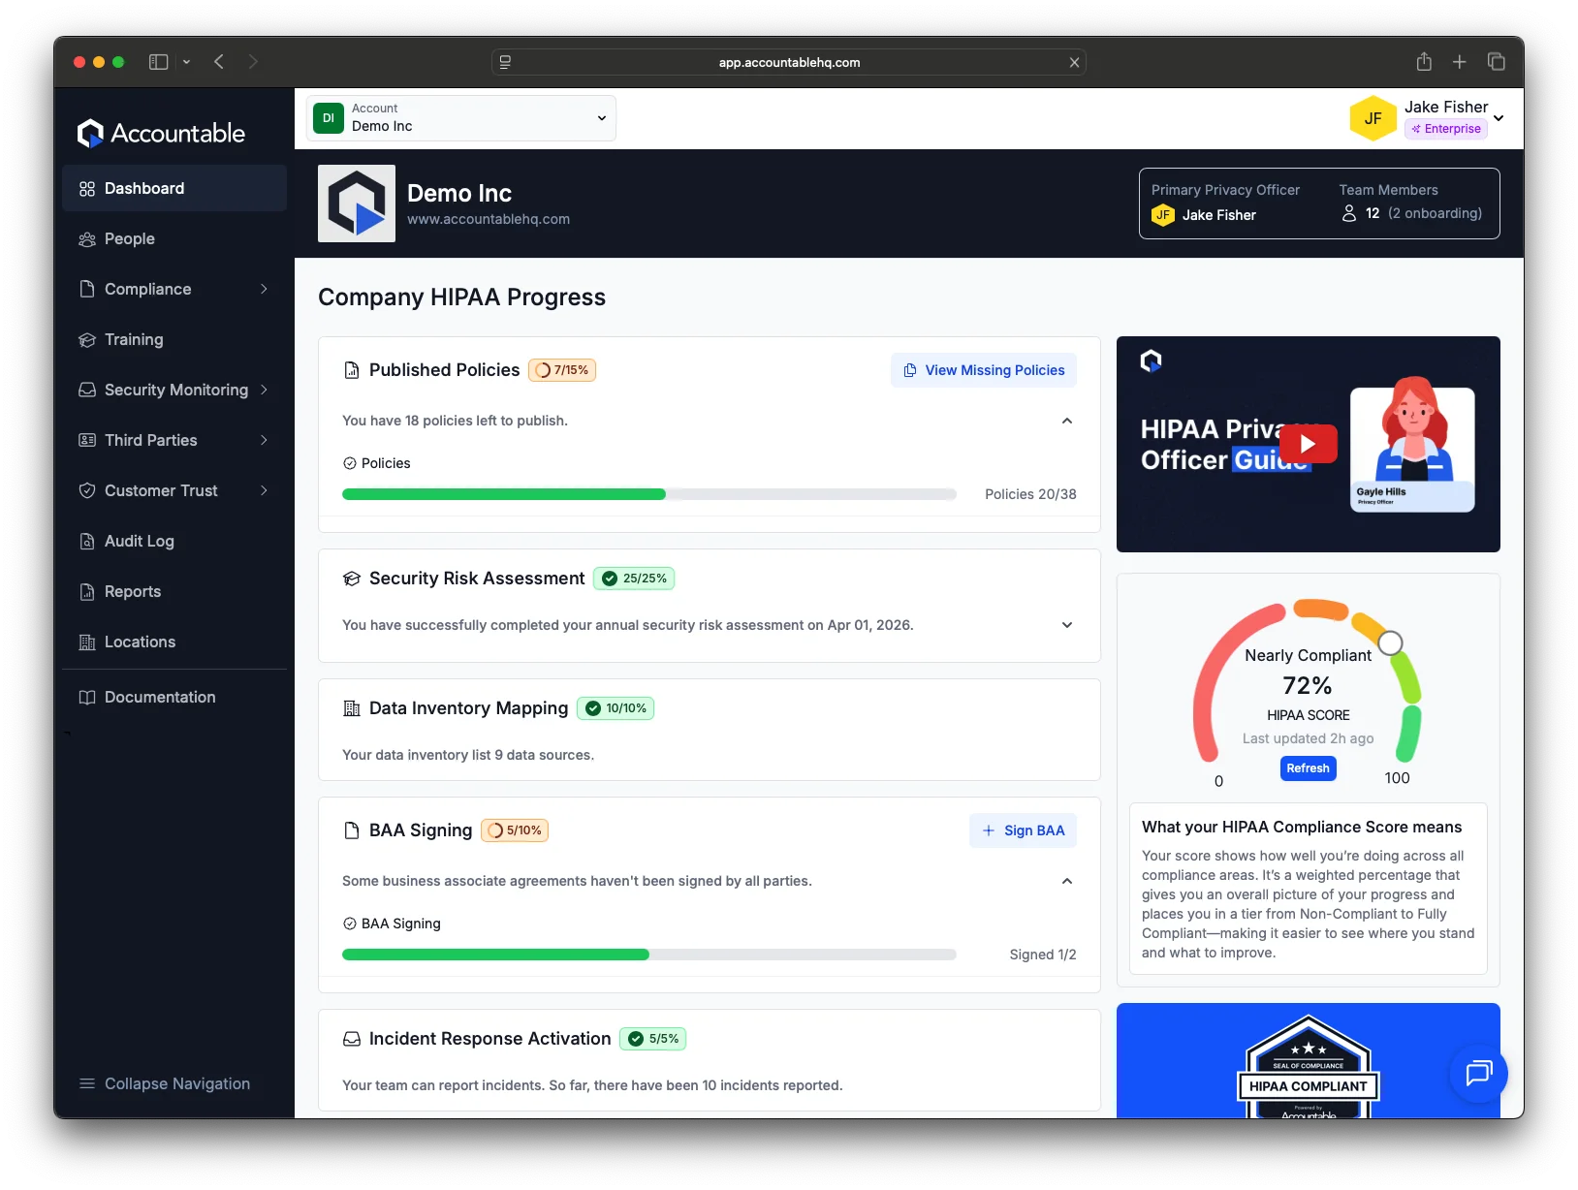
Task: Collapse the Published Policies section
Action: (x=1066, y=421)
